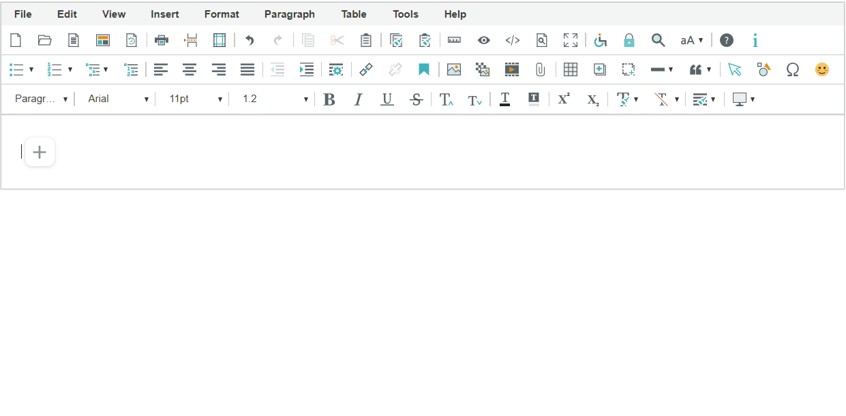Insert a video with the film icon
Image resolution: width=846 pixels, height=416 pixels.
click(512, 69)
